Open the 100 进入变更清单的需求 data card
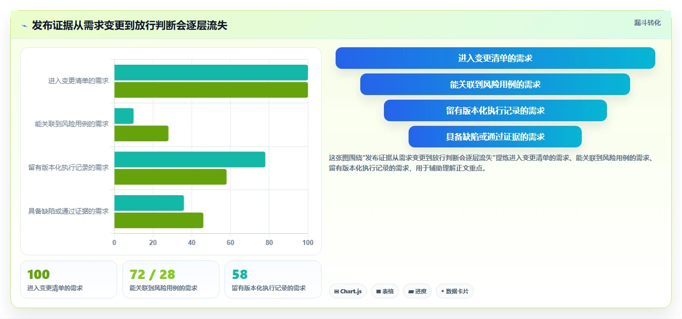 click(x=69, y=279)
